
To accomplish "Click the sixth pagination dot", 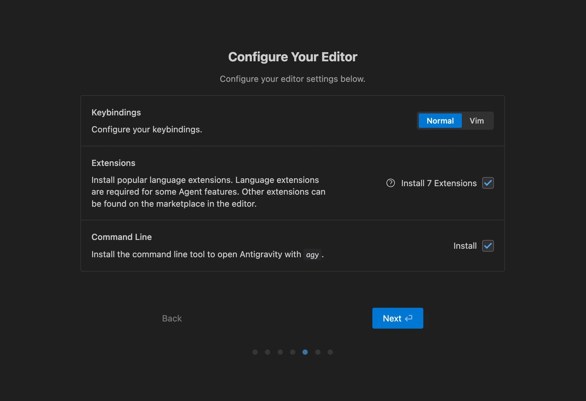I will pyautogui.click(x=317, y=352).
